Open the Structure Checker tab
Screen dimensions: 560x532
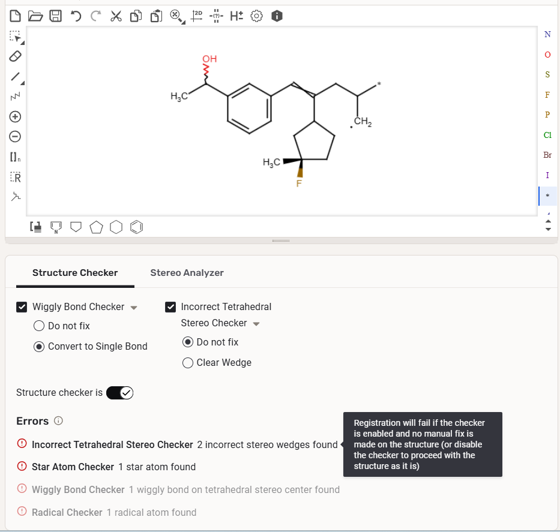75,273
